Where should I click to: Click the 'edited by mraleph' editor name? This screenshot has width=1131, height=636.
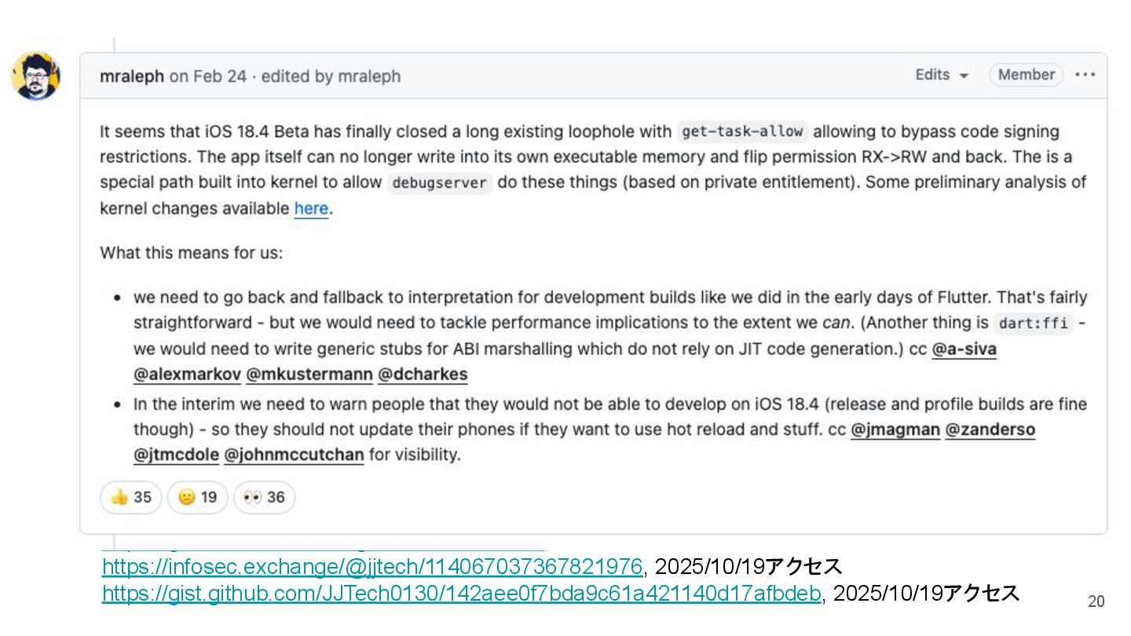coord(369,76)
